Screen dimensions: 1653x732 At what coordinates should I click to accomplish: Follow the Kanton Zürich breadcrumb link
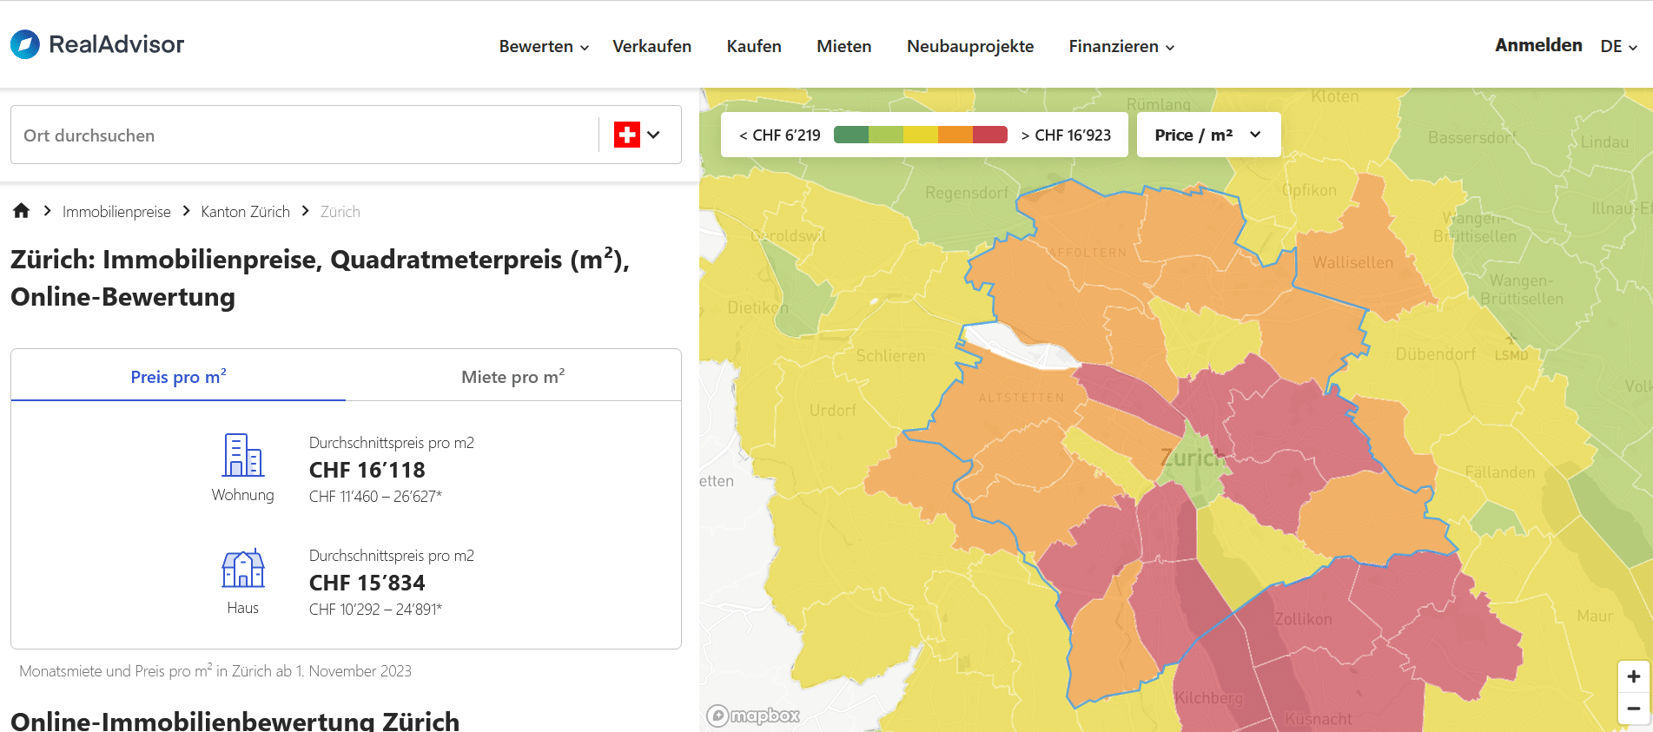coord(246,212)
